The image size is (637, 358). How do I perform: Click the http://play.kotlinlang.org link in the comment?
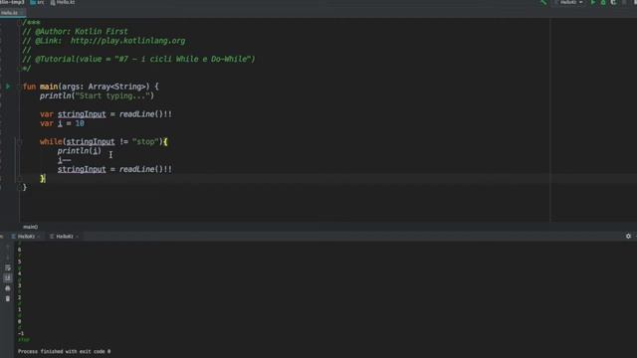[x=128, y=41]
